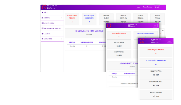The width and height of the screenshot is (181, 105).
Task: Click Receita Diária card in tablet view
Action: [x=119, y=44]
